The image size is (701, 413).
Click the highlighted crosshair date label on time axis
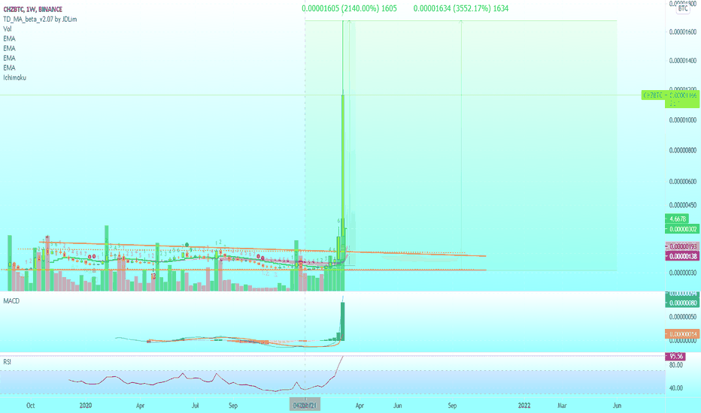305,405
